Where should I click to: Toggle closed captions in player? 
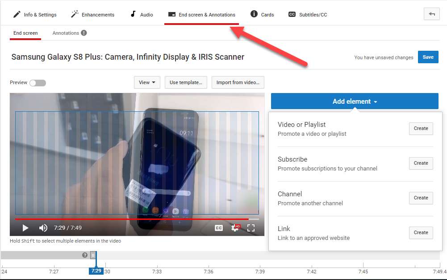point(219,228)
